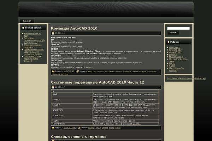212x141 pixels.
Task: Click the 3DDISTANCE command heading
Action: point(57,60)
